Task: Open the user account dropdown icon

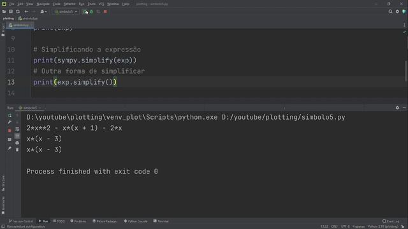Action: coord(43,11)
